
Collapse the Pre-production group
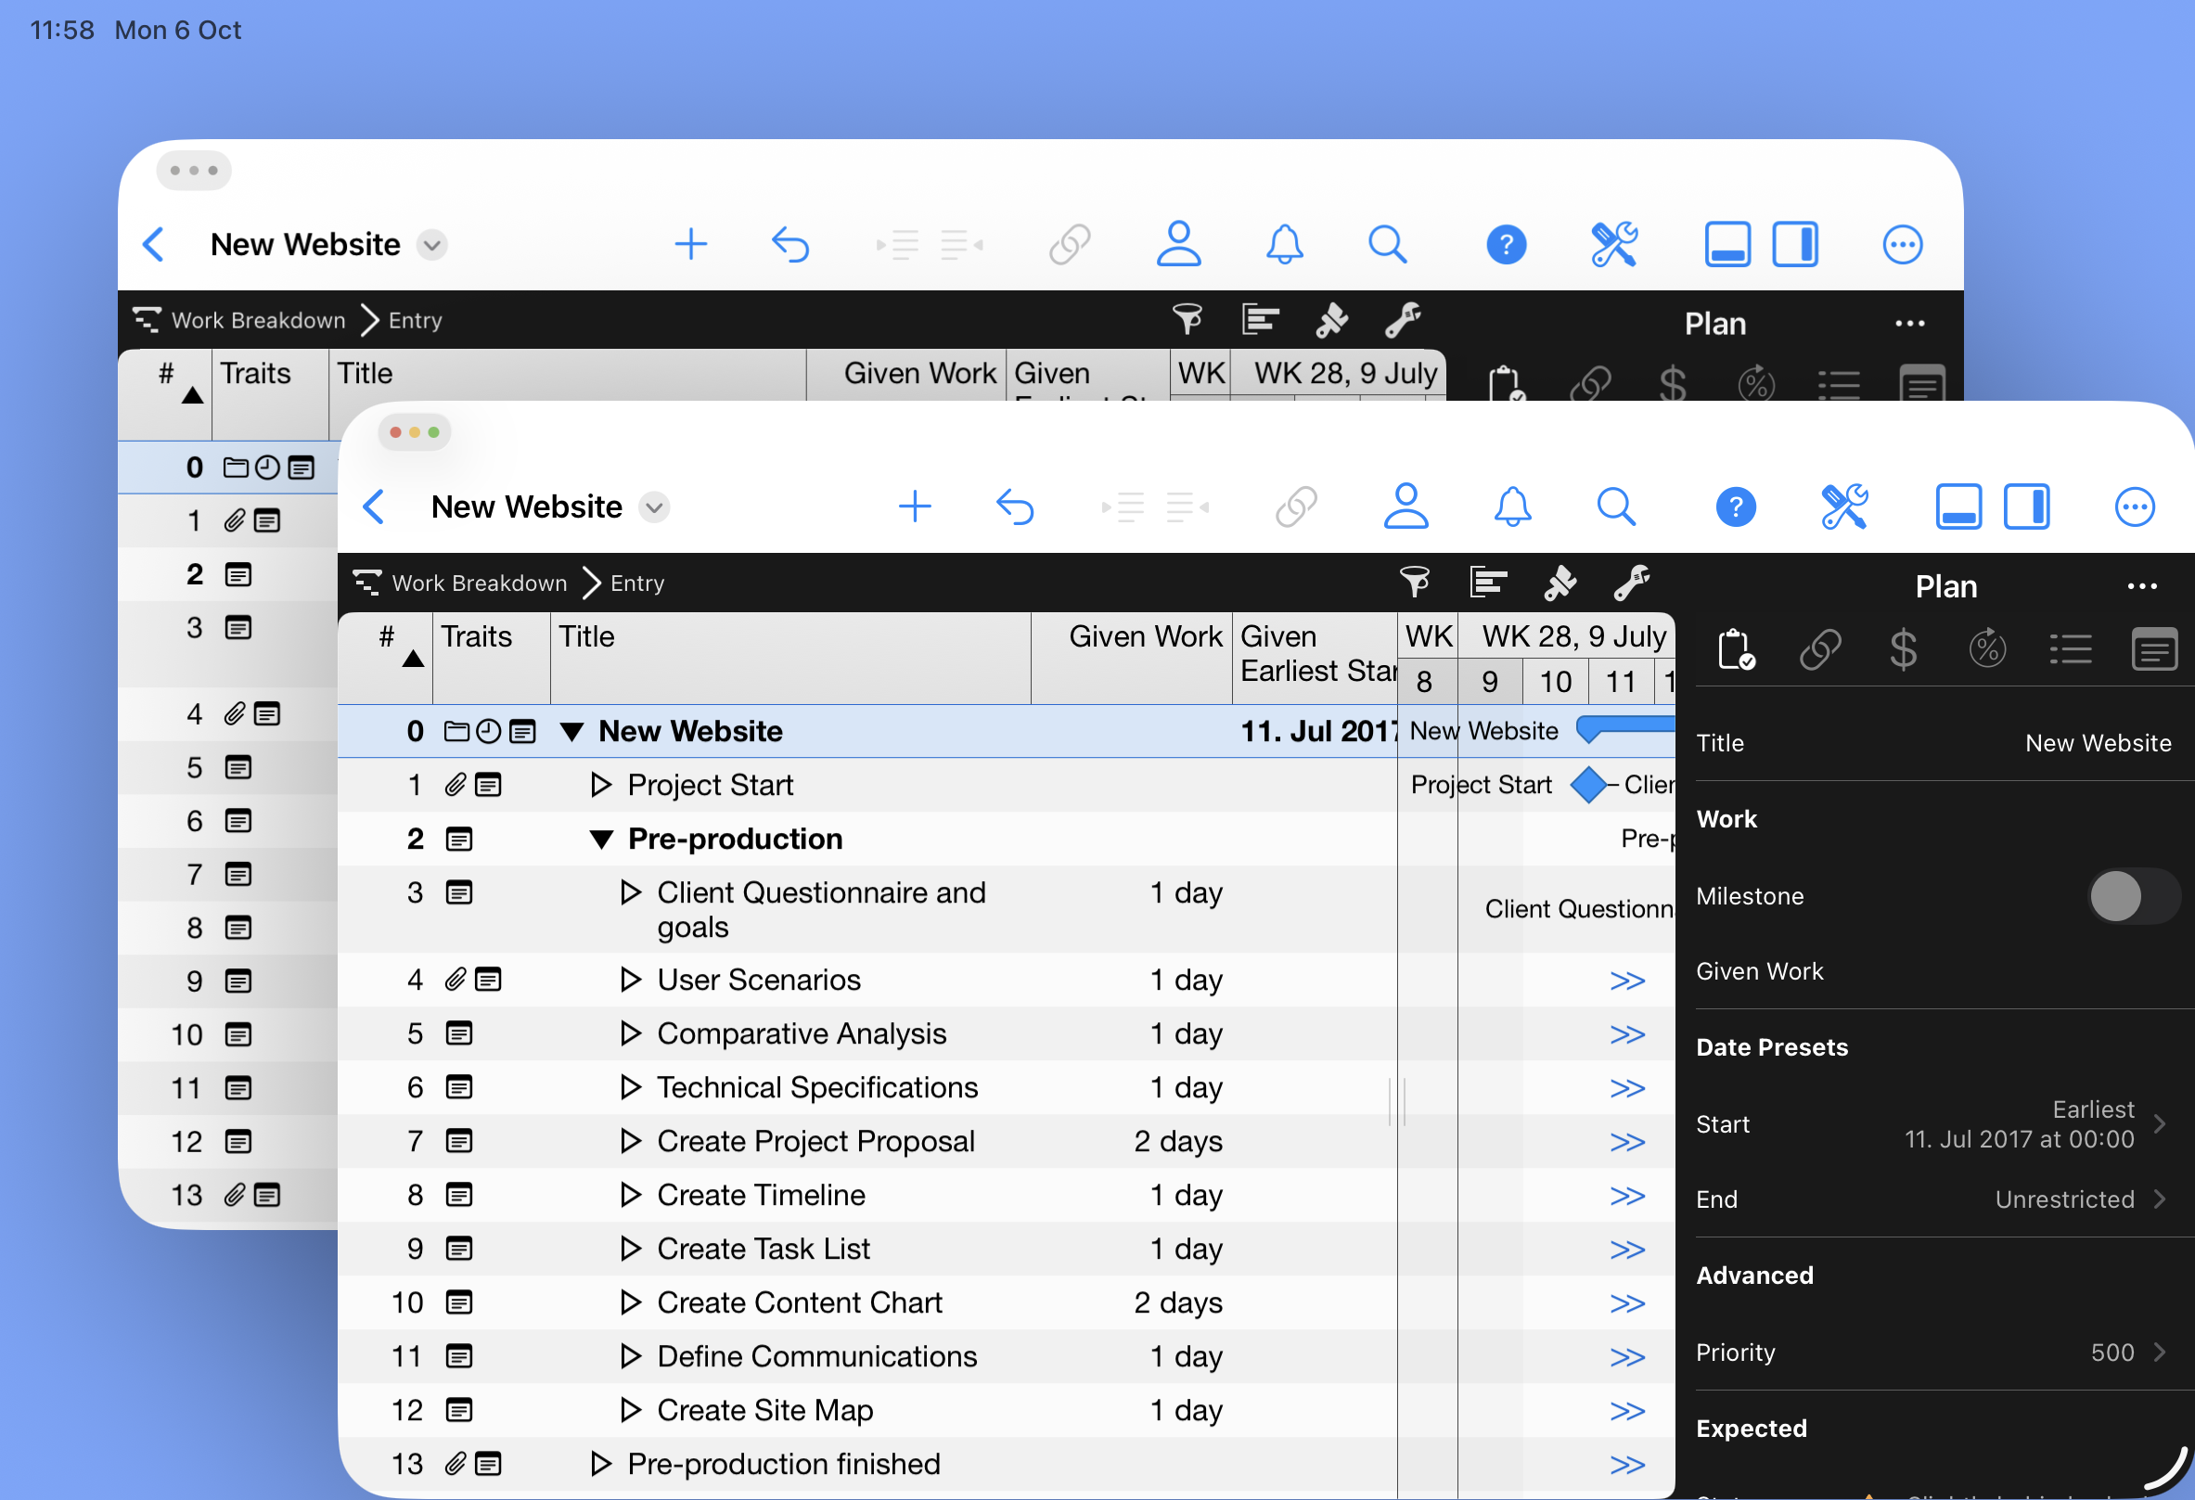[600, 839]
